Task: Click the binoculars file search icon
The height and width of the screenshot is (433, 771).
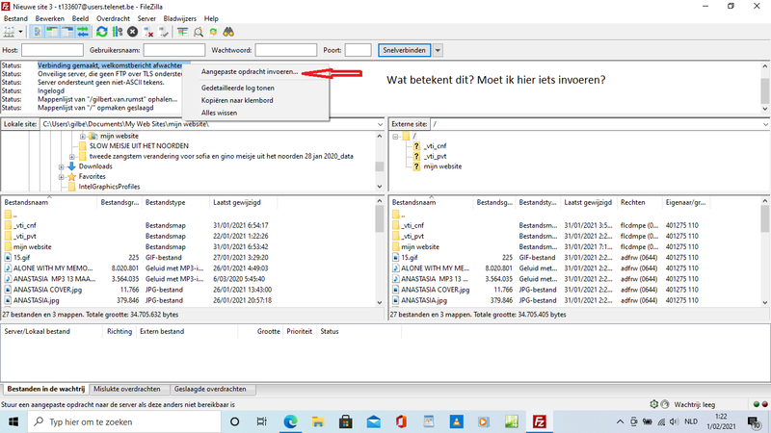Action: point(229,32)
